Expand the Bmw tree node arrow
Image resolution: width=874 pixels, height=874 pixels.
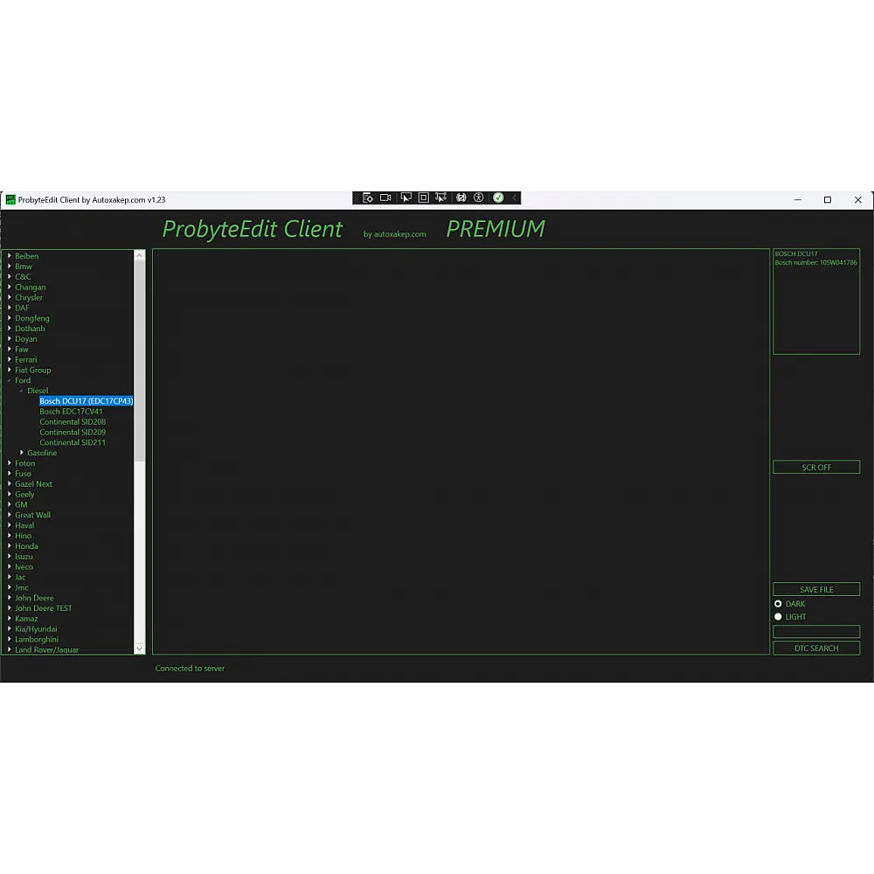pos(9,267)
